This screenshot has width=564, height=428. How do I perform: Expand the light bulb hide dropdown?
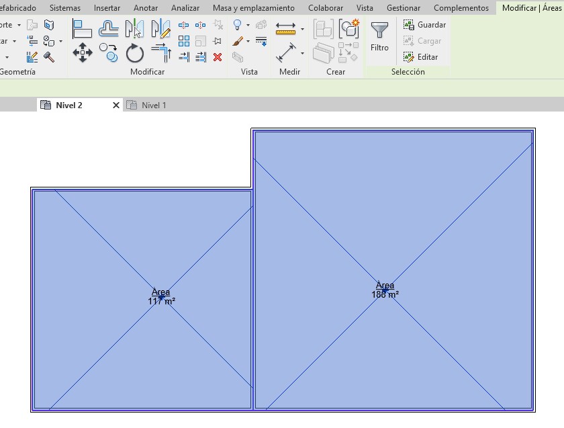point(248,25)
